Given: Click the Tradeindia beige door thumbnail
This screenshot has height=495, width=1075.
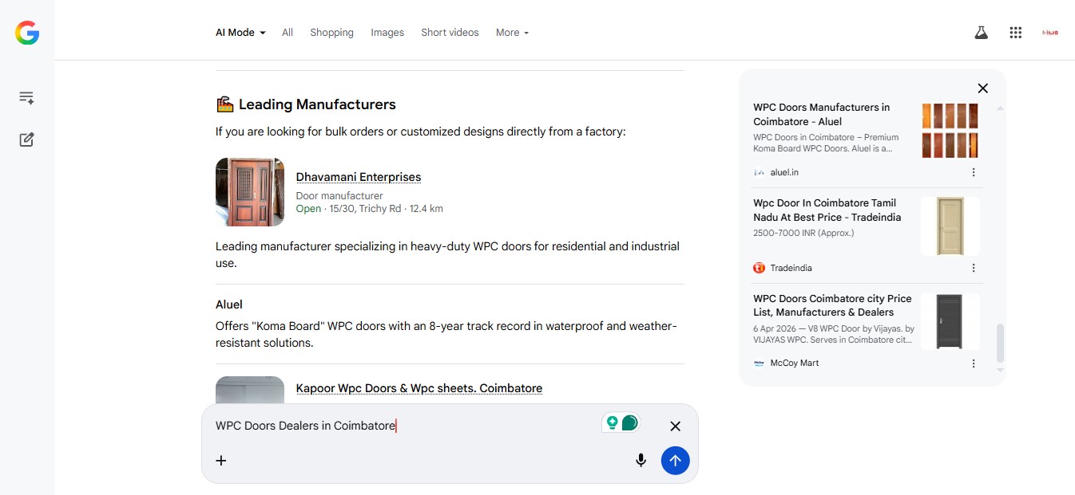Looking at the screenshot, I should click(x=950, y=226).
